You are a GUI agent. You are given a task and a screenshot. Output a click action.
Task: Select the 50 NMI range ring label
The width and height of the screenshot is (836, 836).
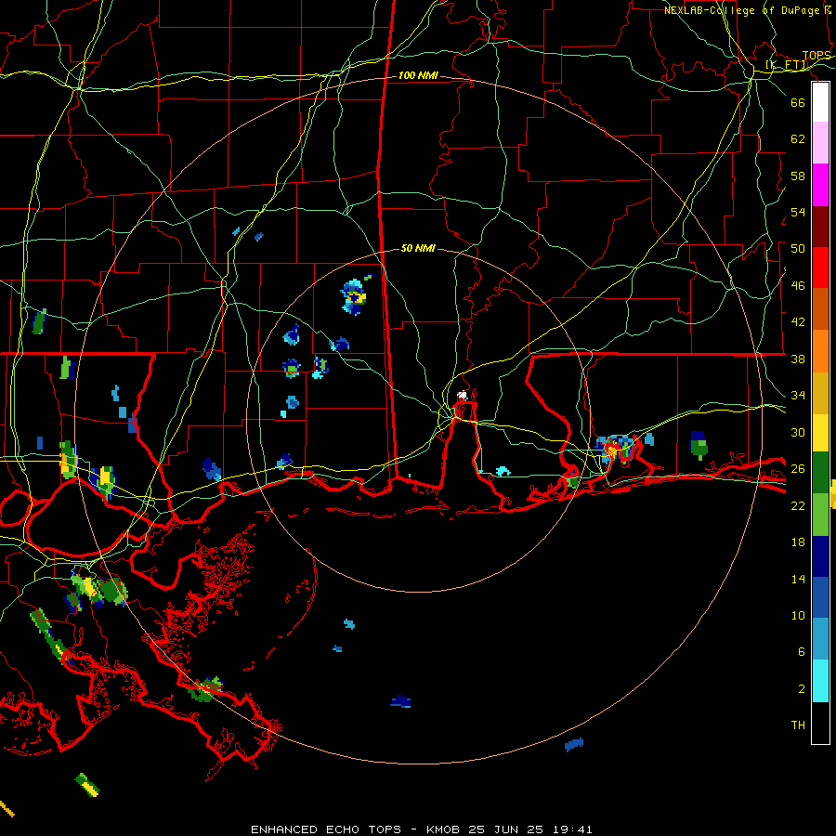(x=418, y=248)
